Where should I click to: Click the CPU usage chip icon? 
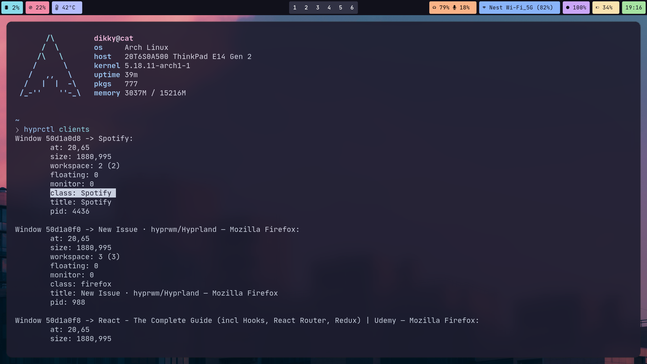click(x=7, y=7)
